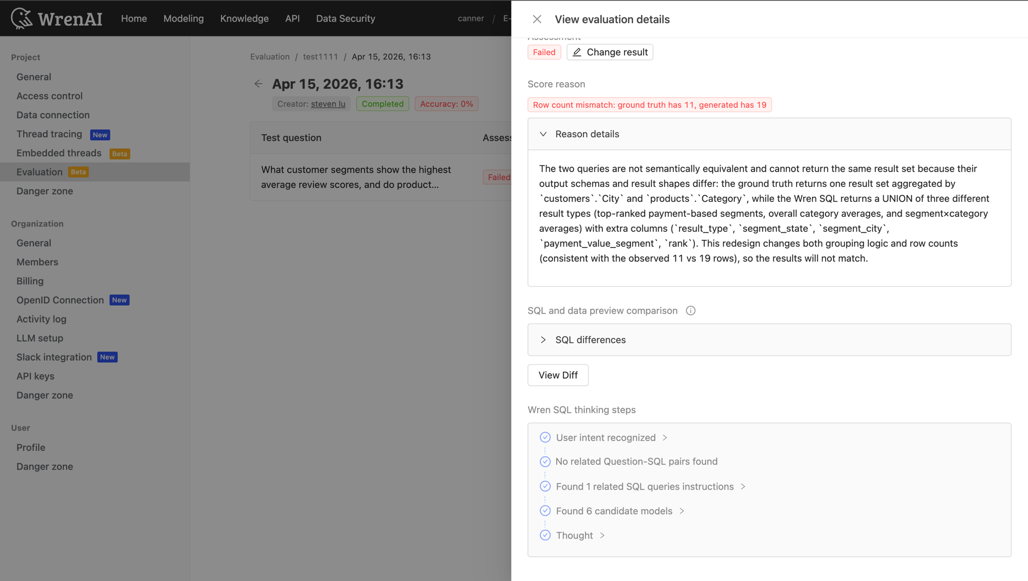Open creator steven lu profile link

pyautogui.click(x=328, y=104)
